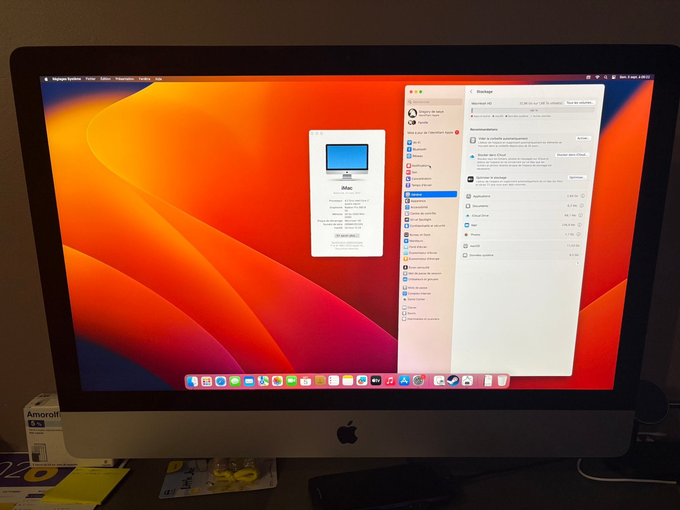680x510 pixels.
Task: Select Économiseur d'énergie in the sidebar
Action: point(421,258)
